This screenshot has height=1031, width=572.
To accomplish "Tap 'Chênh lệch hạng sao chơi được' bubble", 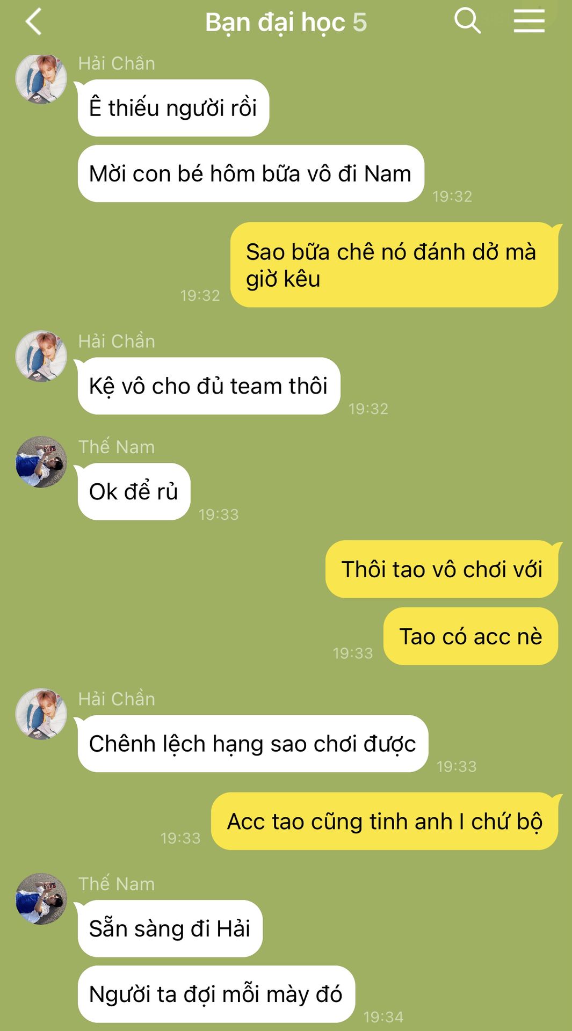I will point(253,744).
